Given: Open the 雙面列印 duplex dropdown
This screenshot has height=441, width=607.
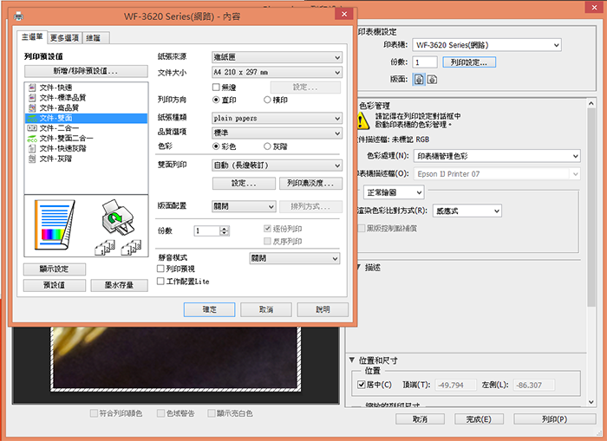Looking at the screenshot, I should [x=277, y=165].
